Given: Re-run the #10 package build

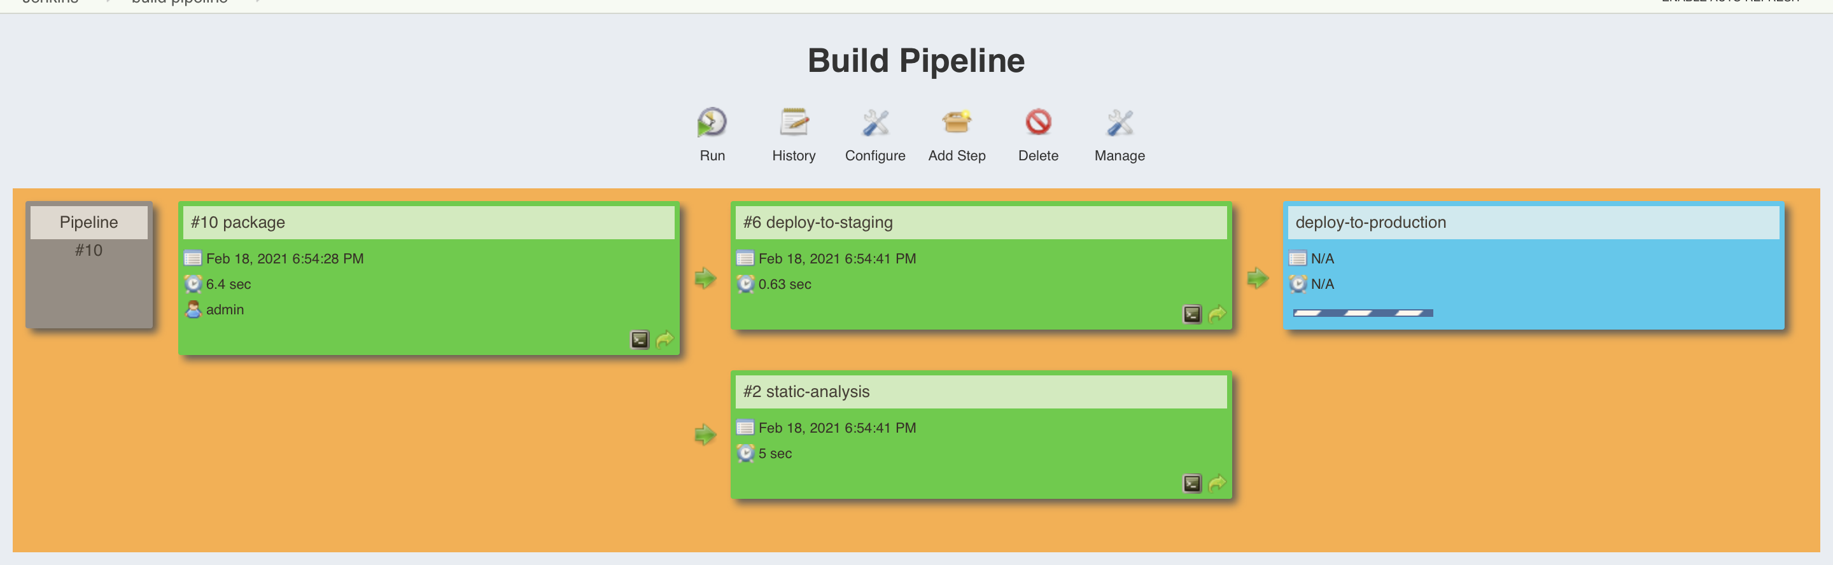Looking at the screenshot, I should [664, 339].
